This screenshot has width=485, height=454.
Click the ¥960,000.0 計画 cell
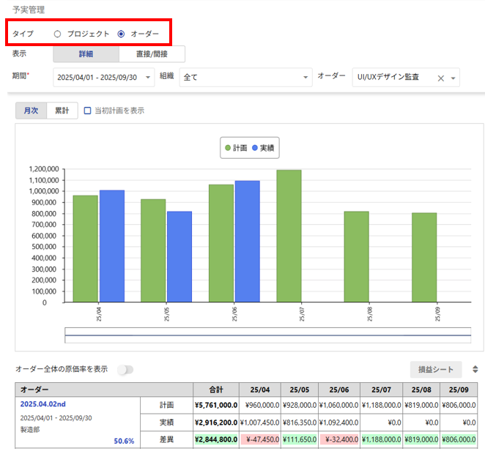(260, 405)
